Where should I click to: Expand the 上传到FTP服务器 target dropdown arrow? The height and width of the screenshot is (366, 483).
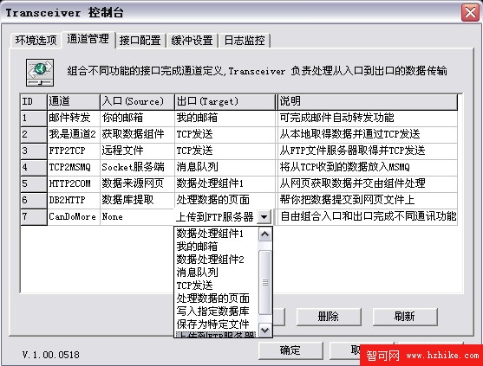(264, 217)
